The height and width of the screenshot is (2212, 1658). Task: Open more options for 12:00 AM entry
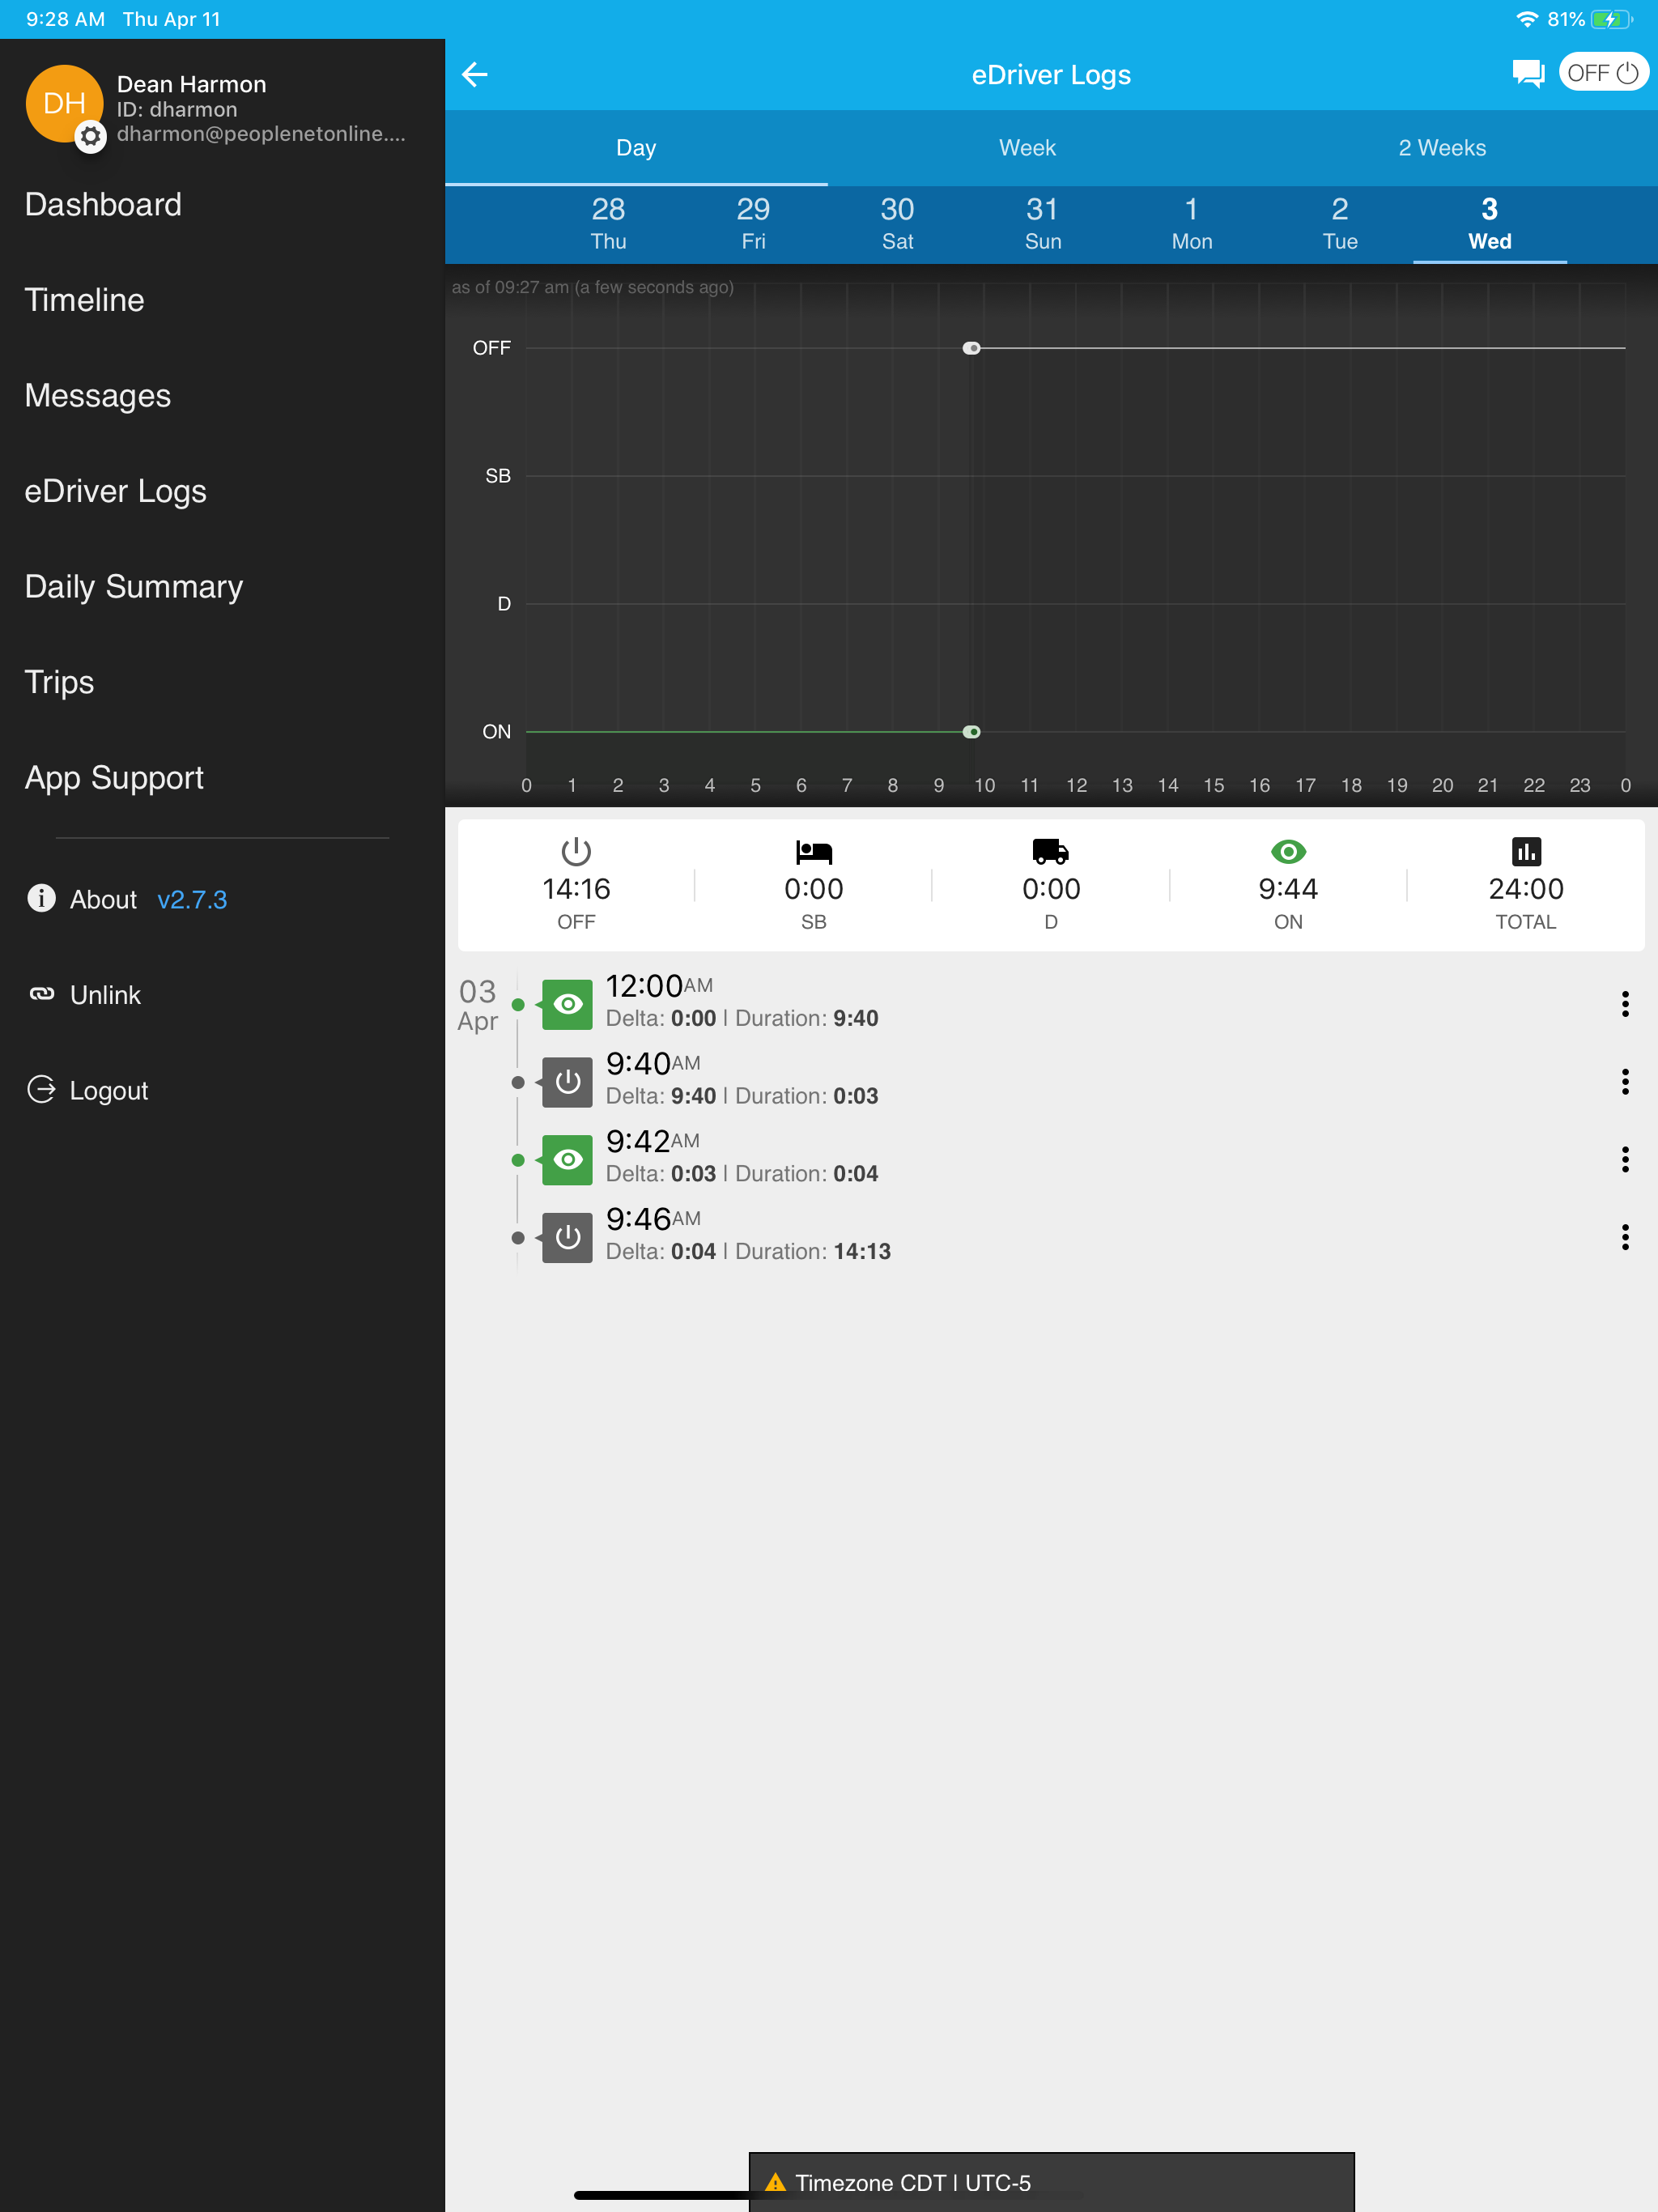1625,1004
